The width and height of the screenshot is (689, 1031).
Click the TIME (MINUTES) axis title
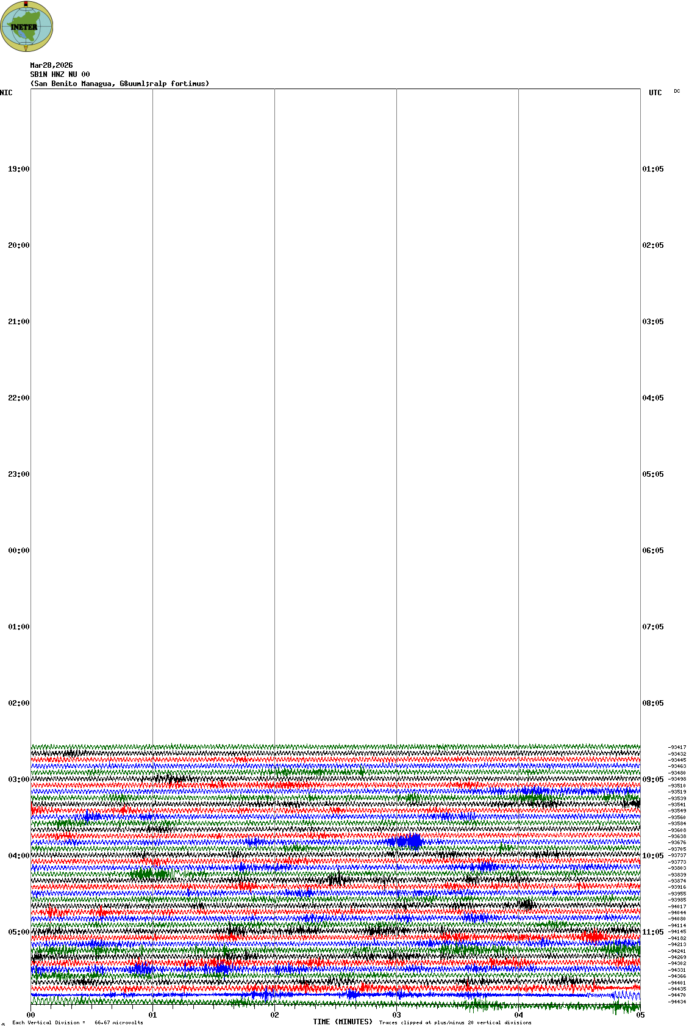pos(343,1022)
